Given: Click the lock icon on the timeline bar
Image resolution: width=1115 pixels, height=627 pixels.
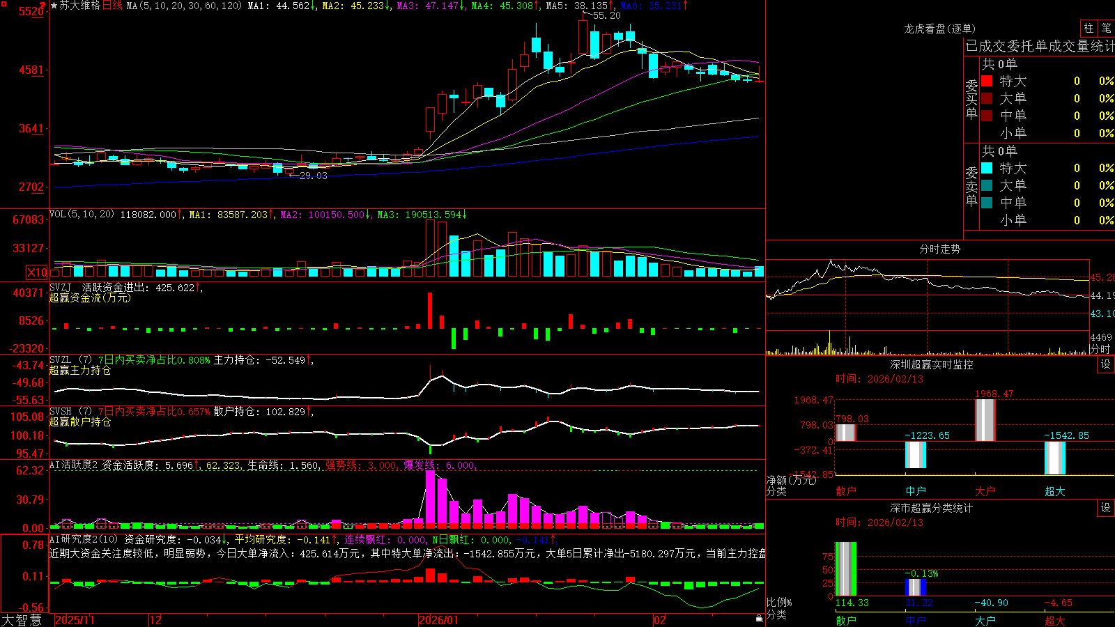Looking at the screenshot, I should coord(759,619).
